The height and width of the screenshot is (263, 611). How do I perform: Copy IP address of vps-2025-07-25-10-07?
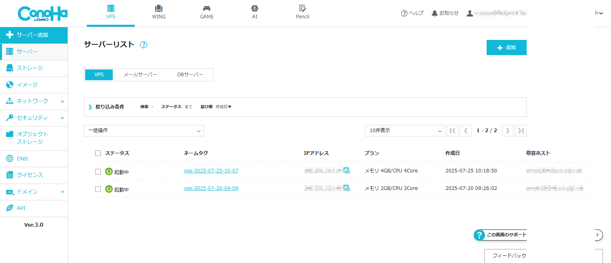[347, 170]
